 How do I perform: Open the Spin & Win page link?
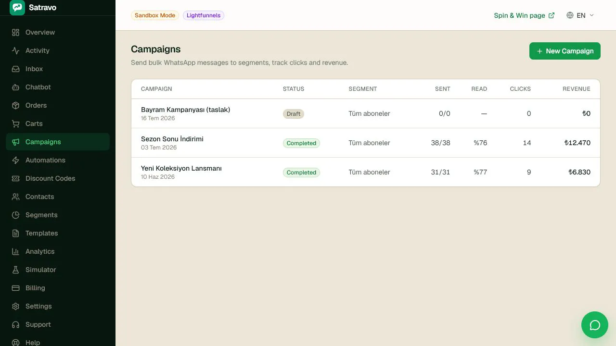click(x=524, y=15)
